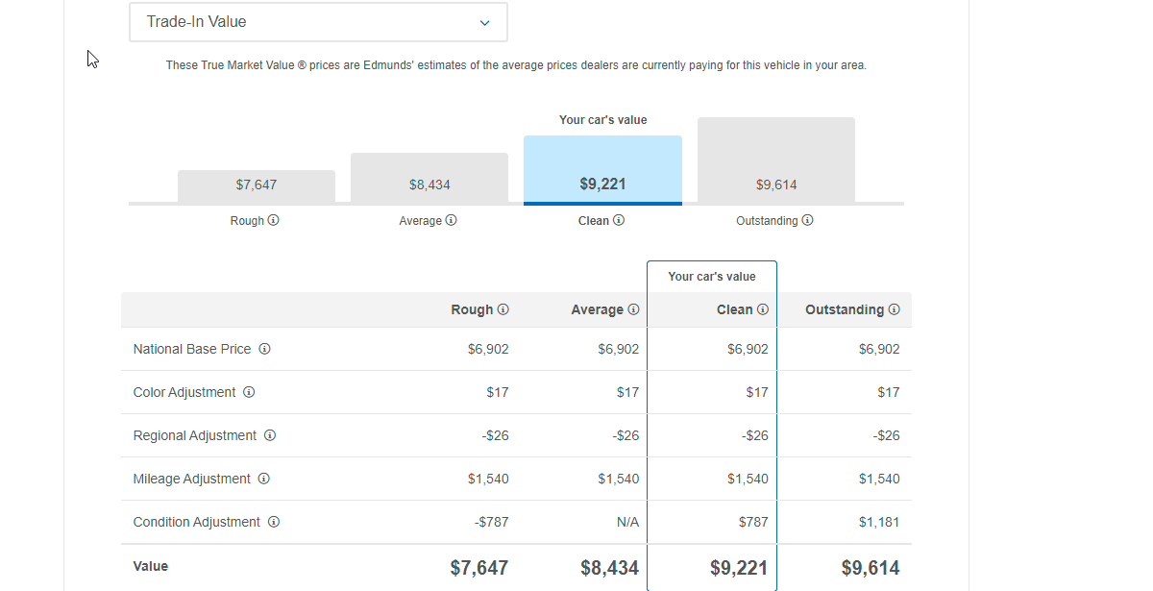Select the Rough $7,647 value bar

point(257,185)
